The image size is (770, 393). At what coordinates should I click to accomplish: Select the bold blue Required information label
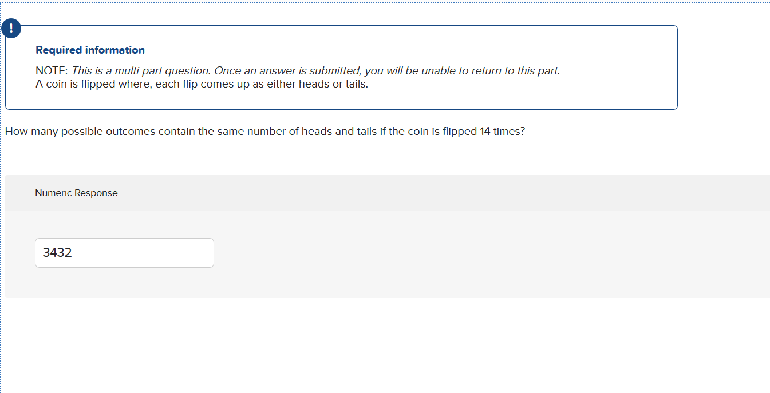tap(89, 50)
